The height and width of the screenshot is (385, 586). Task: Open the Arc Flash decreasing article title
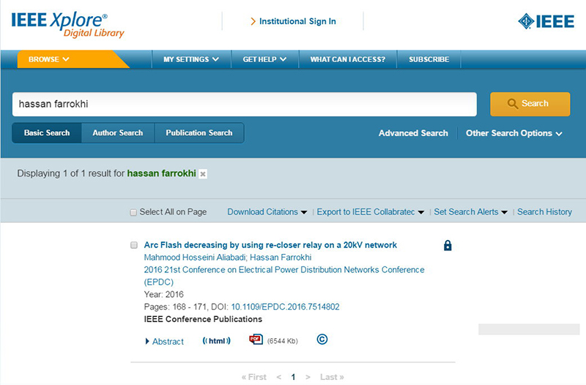270,245
